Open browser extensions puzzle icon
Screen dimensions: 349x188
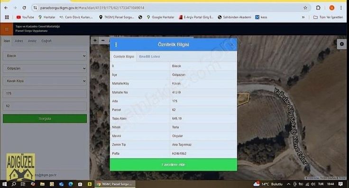318,8
